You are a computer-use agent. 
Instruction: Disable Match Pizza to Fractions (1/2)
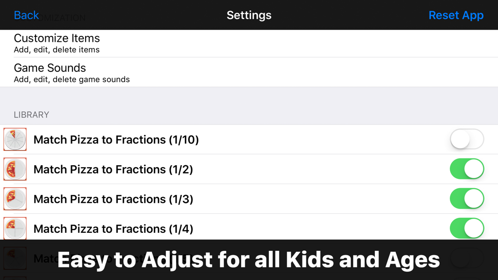point(466,169)
